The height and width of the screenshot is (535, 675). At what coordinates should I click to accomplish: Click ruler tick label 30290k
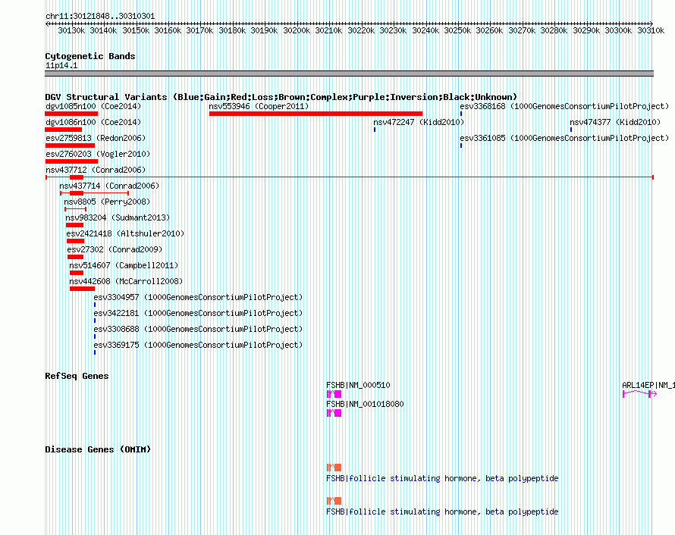click(586, 30)
